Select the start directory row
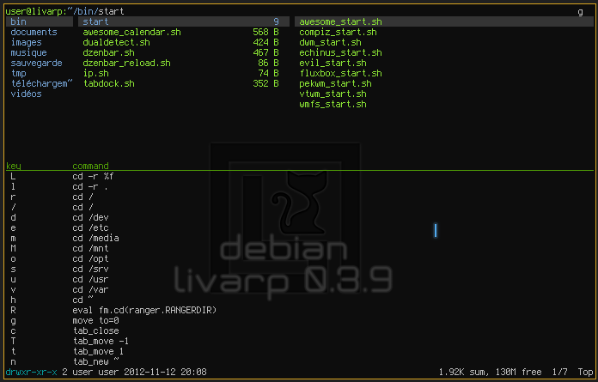598x382 pixels. (x=184, y=21)
